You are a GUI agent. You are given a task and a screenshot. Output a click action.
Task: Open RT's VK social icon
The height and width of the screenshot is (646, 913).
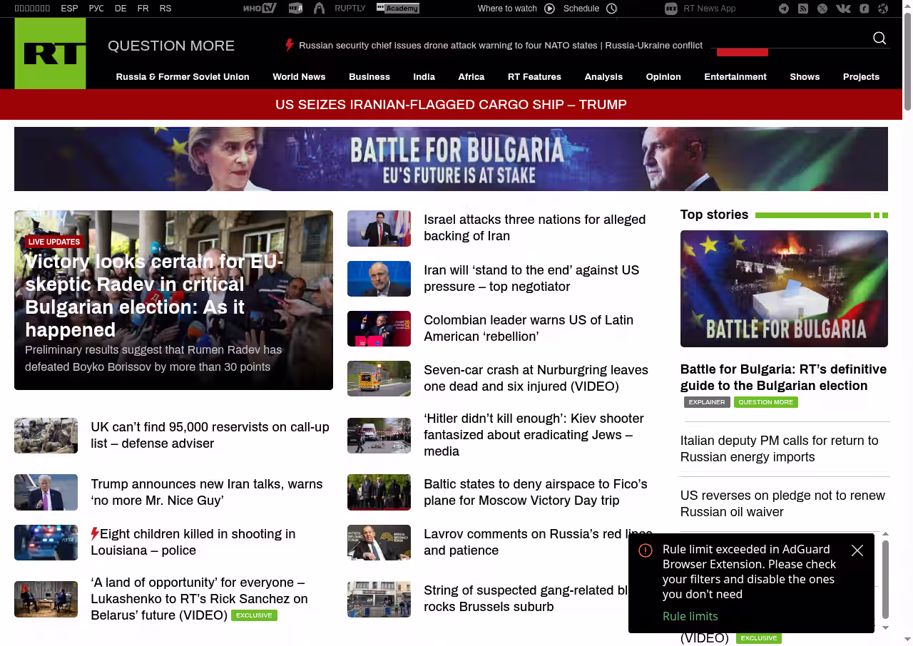(x=843, y=9)
